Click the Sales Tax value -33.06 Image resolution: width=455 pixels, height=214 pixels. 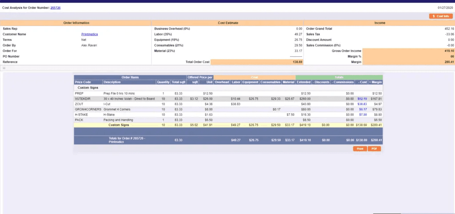click(449, 34)
